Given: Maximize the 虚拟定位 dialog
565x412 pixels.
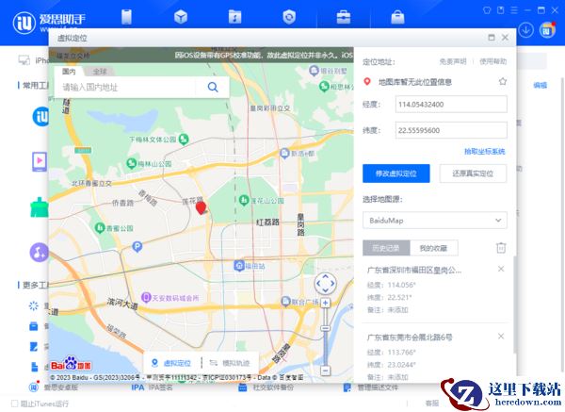Looking at the screenshot, I should (x=492, y=38).
